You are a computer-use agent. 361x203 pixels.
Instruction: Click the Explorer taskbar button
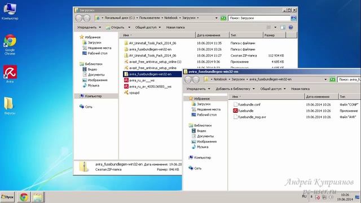coord(38,197)
